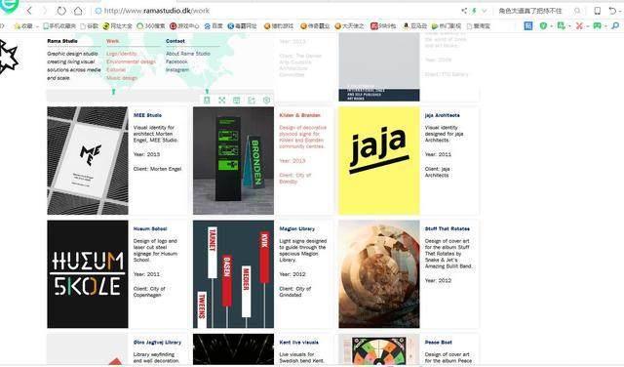
Task: Click the circular settings icon in hover toolbar
Action: pos(266,100)
